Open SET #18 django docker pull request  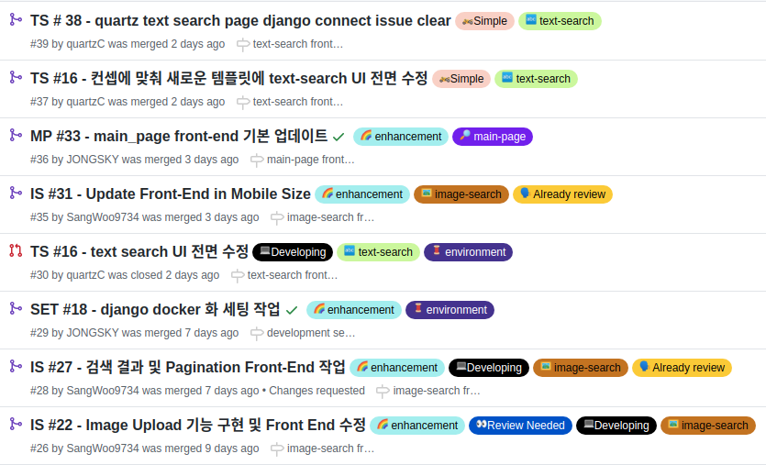[155, 309]
